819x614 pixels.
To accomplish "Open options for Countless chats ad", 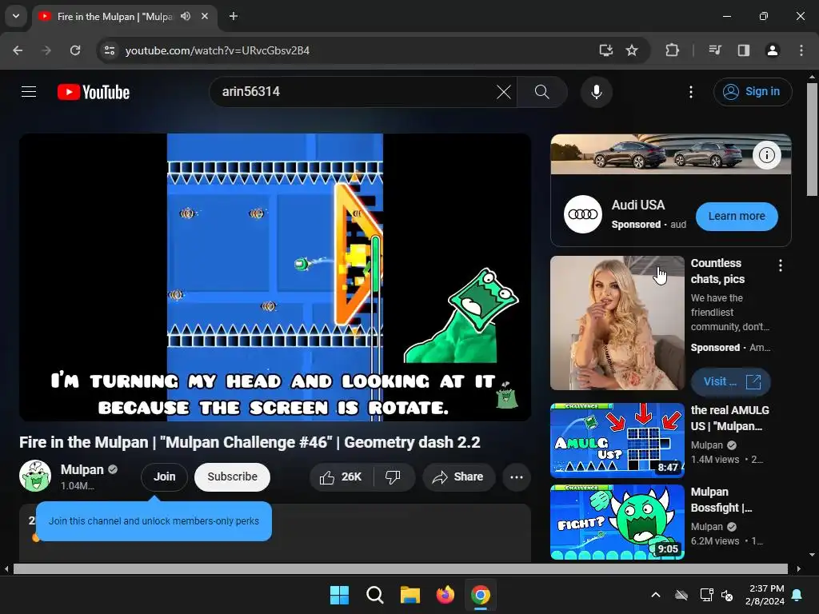I will [x=781, y=265].
